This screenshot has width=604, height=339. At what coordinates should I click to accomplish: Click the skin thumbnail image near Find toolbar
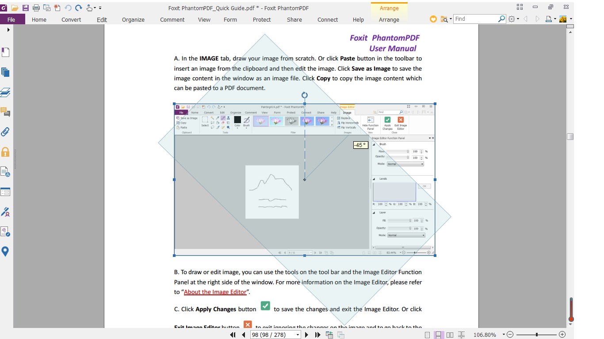click(563, 19)
